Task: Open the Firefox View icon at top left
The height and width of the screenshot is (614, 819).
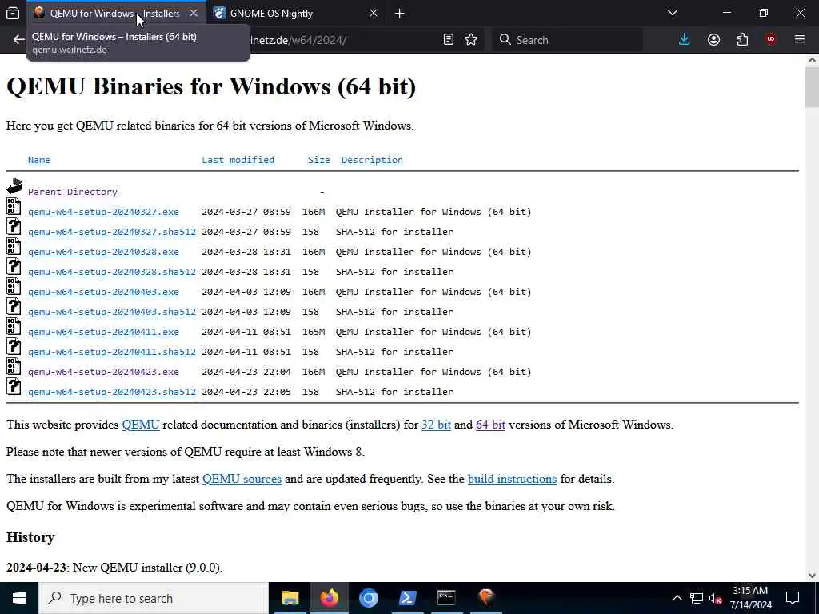Action: (13, 14)
